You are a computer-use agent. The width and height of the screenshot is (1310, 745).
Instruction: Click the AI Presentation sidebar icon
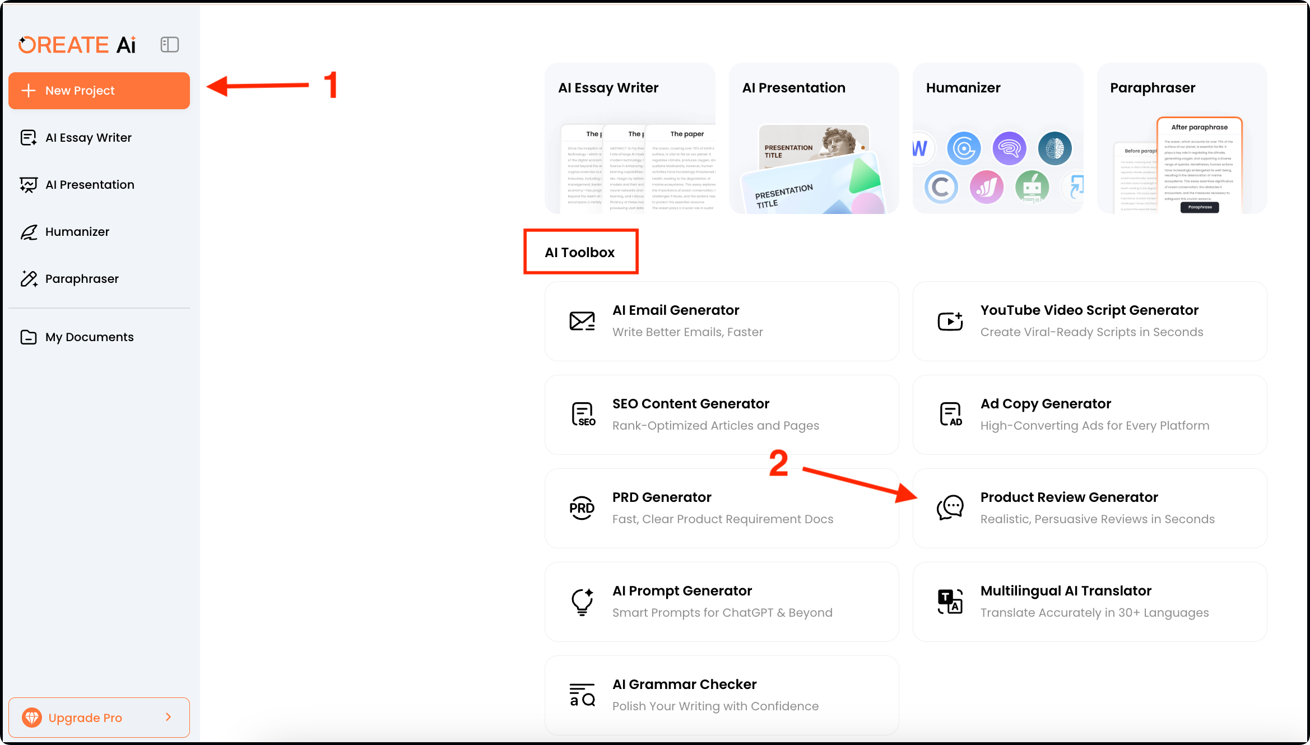29,185
